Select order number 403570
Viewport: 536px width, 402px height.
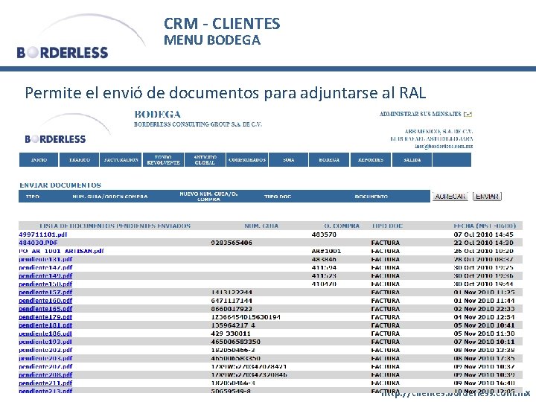click(324, 234)
